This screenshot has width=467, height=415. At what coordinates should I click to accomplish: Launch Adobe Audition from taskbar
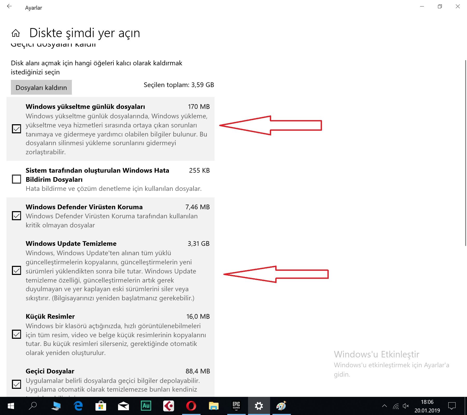click(146, 406)
